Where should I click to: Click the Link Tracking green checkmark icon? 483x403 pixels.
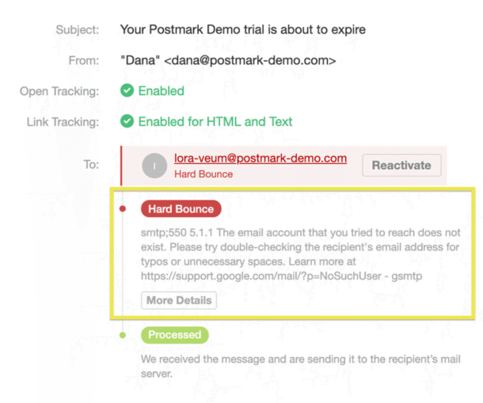coord(127,122)
